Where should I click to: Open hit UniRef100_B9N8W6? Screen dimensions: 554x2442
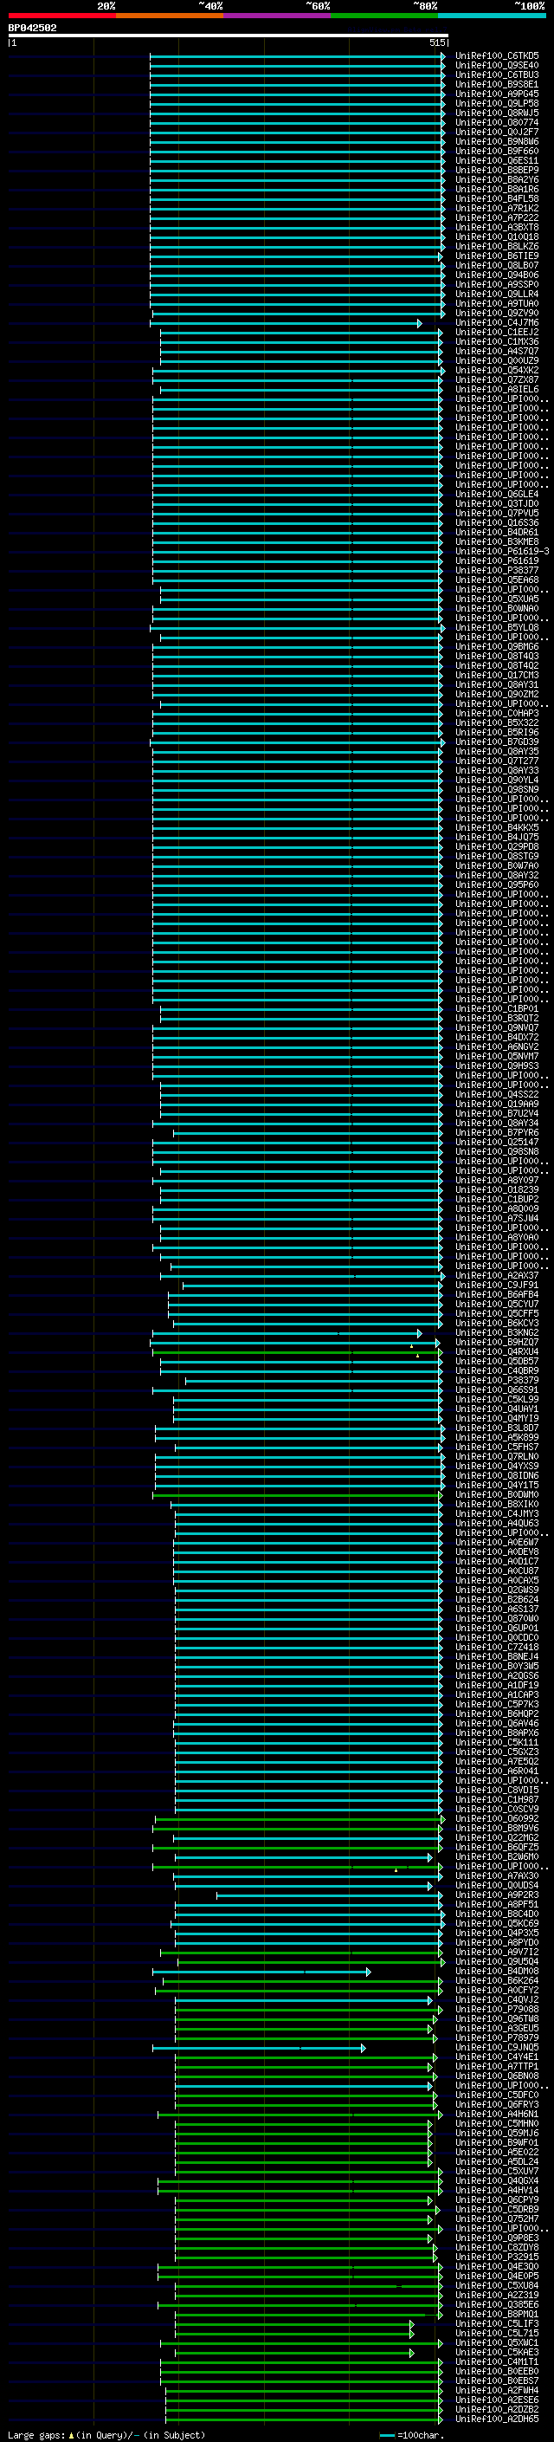pos(496,141)
